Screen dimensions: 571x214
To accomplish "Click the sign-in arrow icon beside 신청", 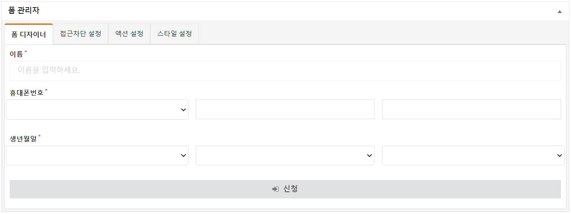I will 276,189.
